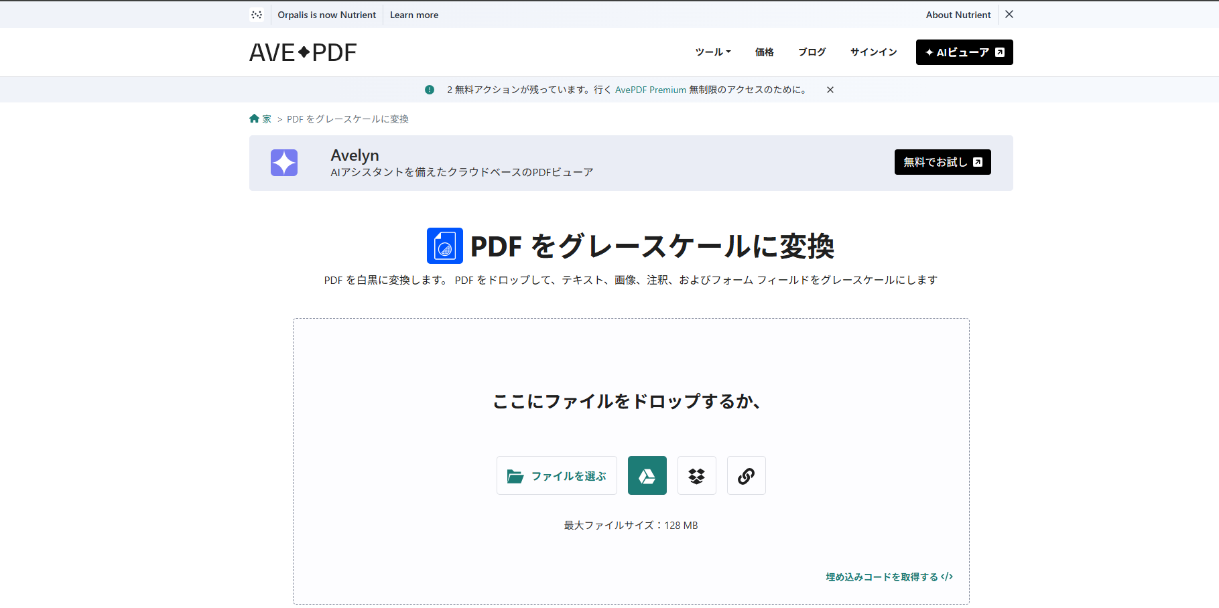Click the external arrow icon on AIビューア button

point(1000,52)
